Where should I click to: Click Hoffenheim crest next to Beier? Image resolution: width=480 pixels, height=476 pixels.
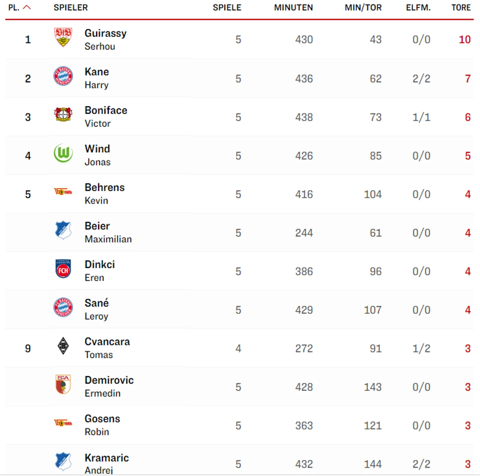click(x=63, y=230)
